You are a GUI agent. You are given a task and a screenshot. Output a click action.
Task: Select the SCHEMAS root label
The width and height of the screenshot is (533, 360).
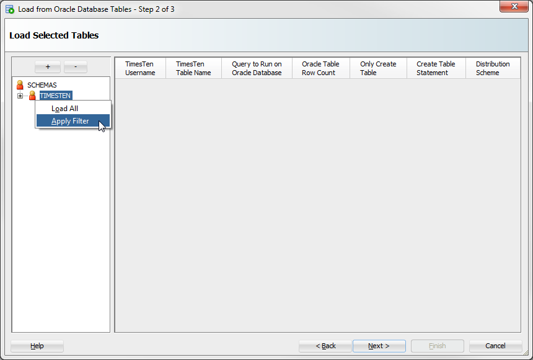pos(42,85)
